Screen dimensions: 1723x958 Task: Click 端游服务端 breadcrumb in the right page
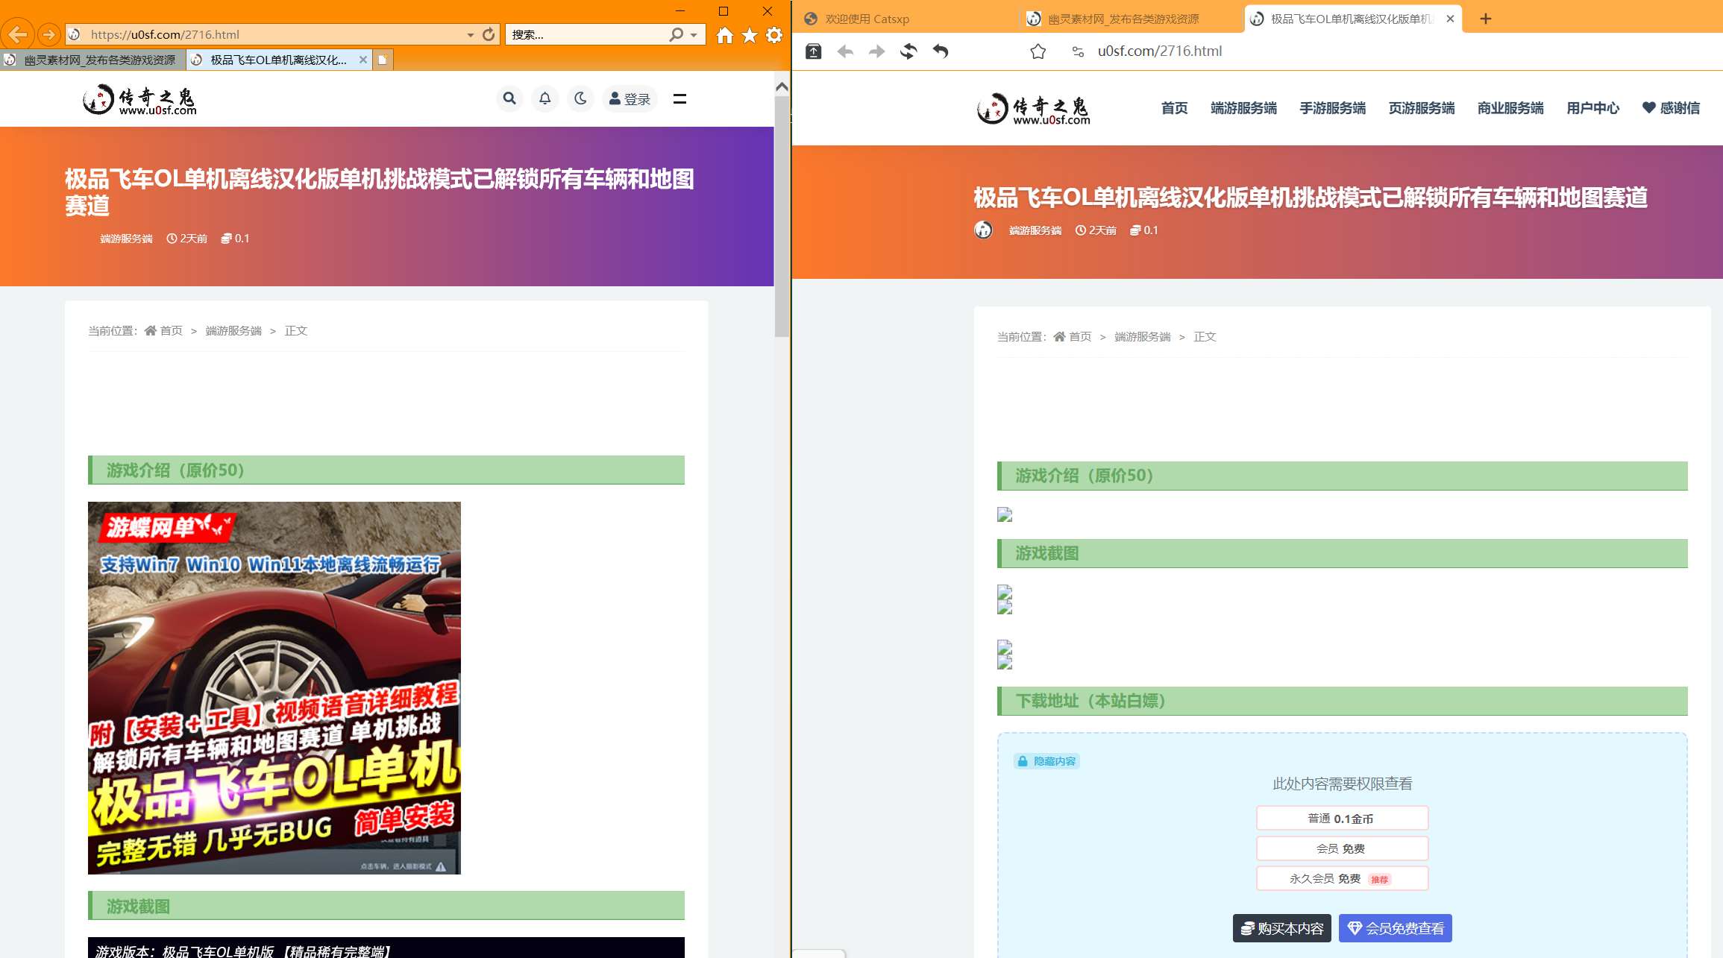1143,336
